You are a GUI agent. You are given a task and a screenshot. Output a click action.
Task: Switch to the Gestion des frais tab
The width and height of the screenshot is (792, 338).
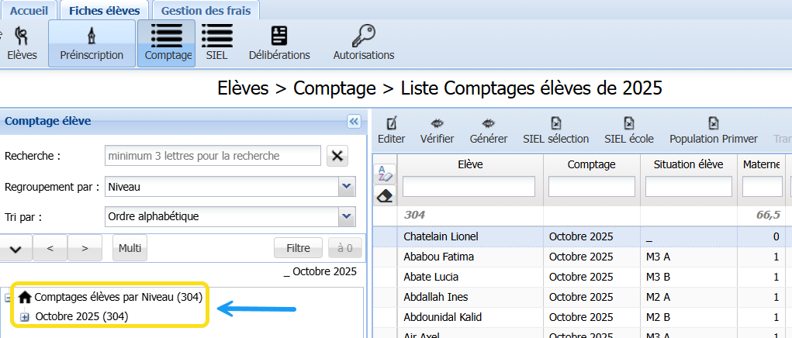[x=206, y=11]
